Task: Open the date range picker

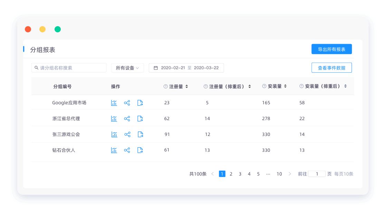Action: coord(186,68)
